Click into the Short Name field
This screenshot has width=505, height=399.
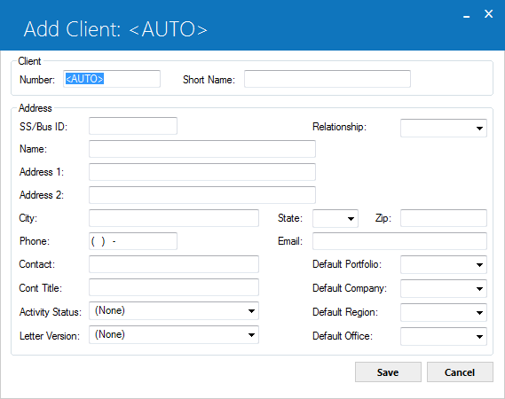(327, 79)
